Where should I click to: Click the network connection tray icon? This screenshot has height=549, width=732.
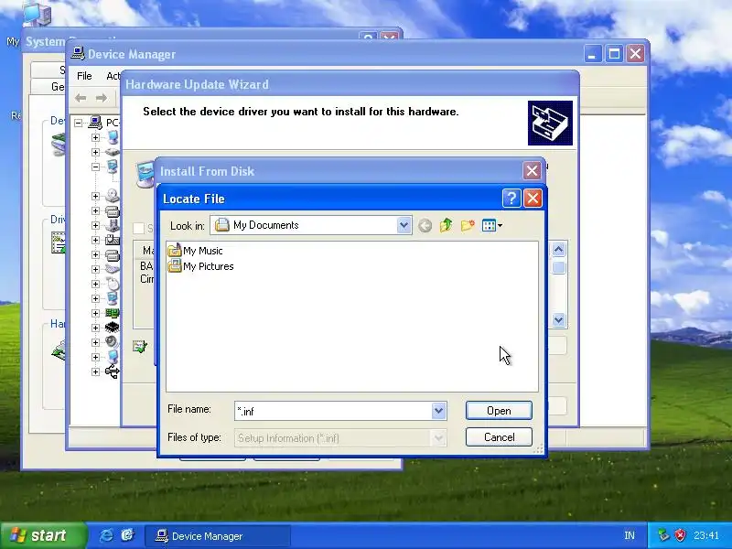point(663,535)
